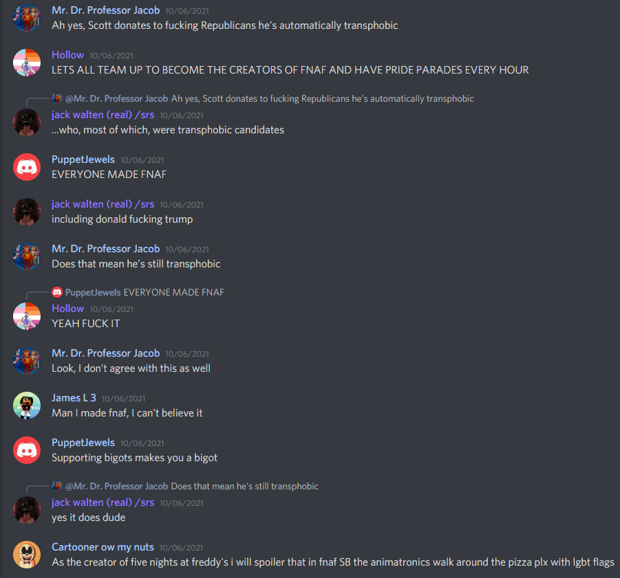The image size is (620, 578).
Task: Open James L 3's profile avatar
Action: 27,405
